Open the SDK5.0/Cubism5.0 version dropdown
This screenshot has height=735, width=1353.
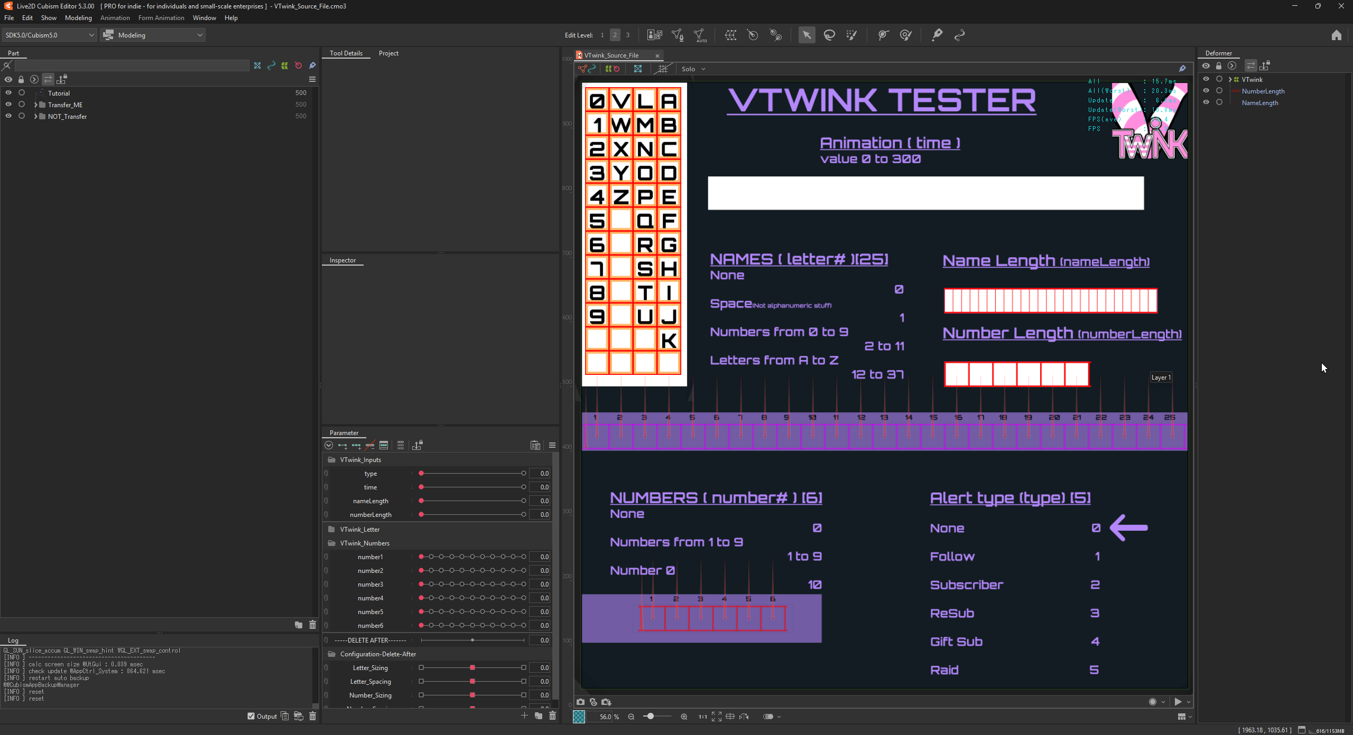pos(49,35)
